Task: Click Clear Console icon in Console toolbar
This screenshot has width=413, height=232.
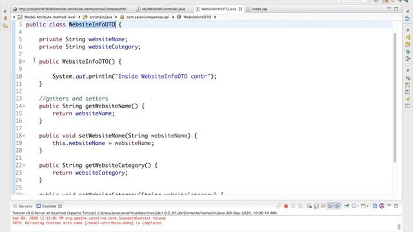Action: pos(309,206)
